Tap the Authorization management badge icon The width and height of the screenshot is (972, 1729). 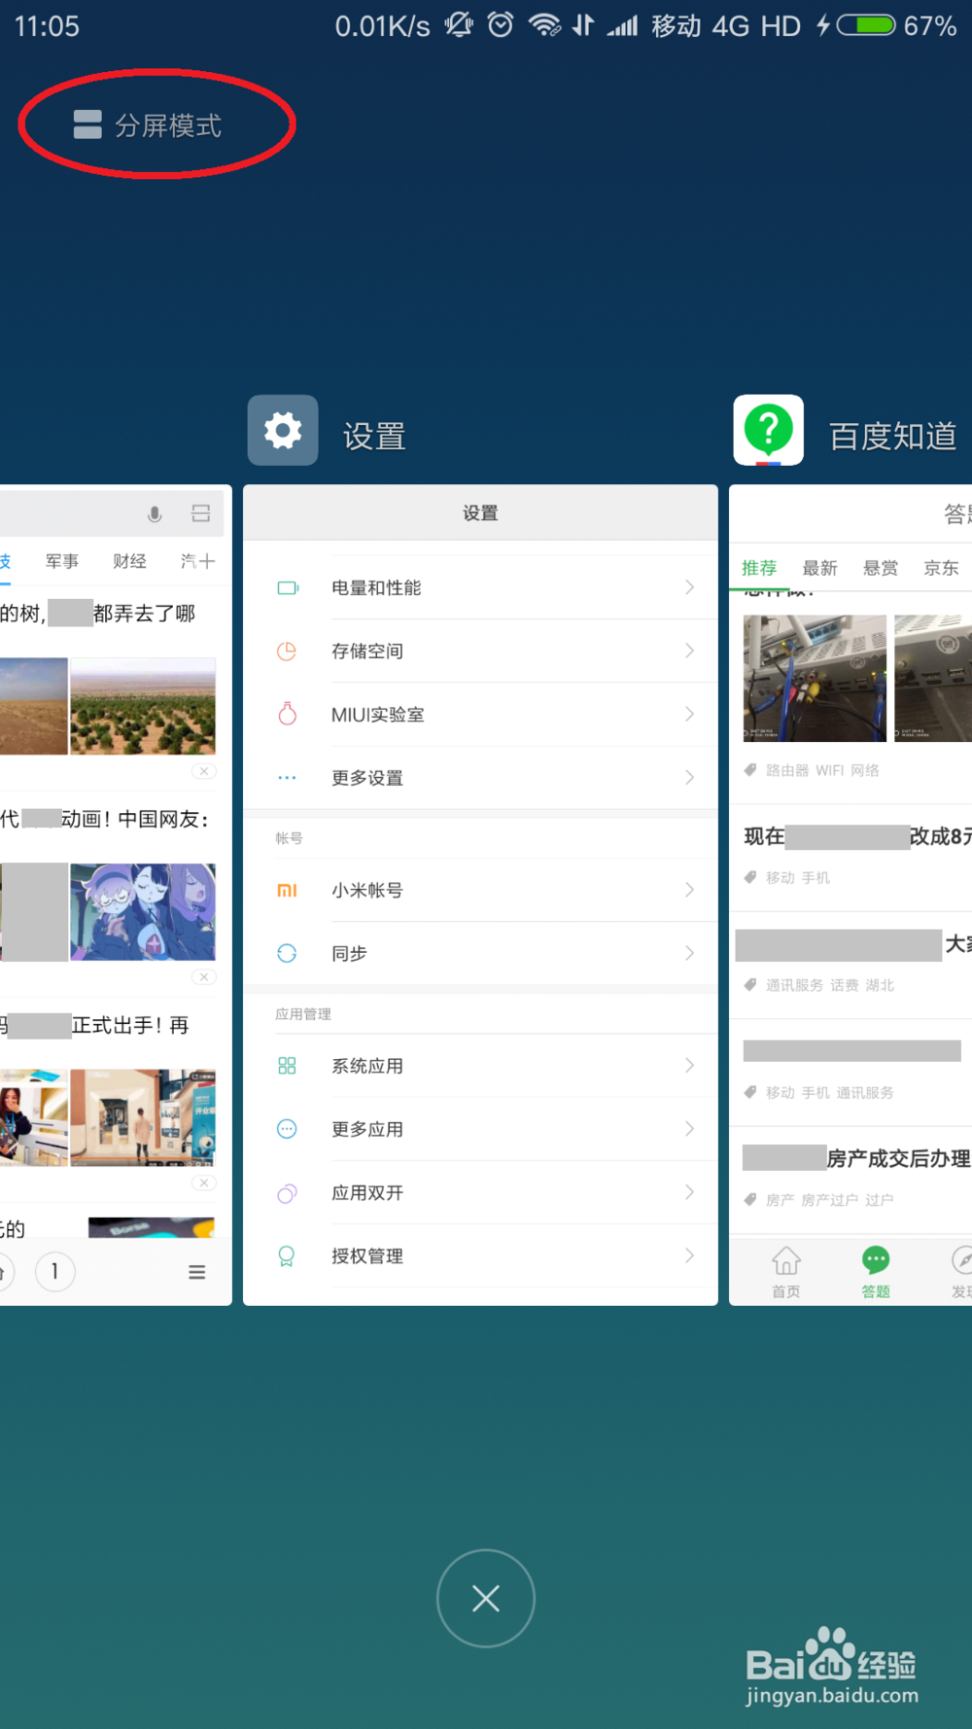point(287,1256)
